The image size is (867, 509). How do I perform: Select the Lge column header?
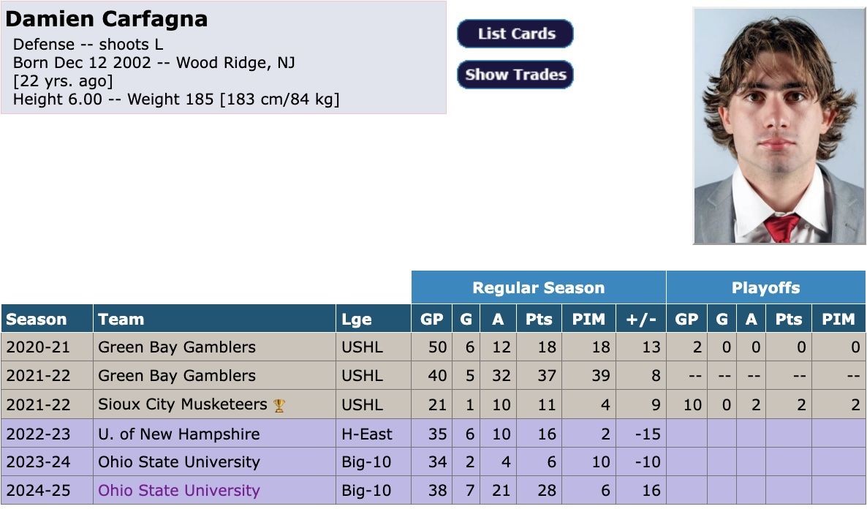[357, 320]
